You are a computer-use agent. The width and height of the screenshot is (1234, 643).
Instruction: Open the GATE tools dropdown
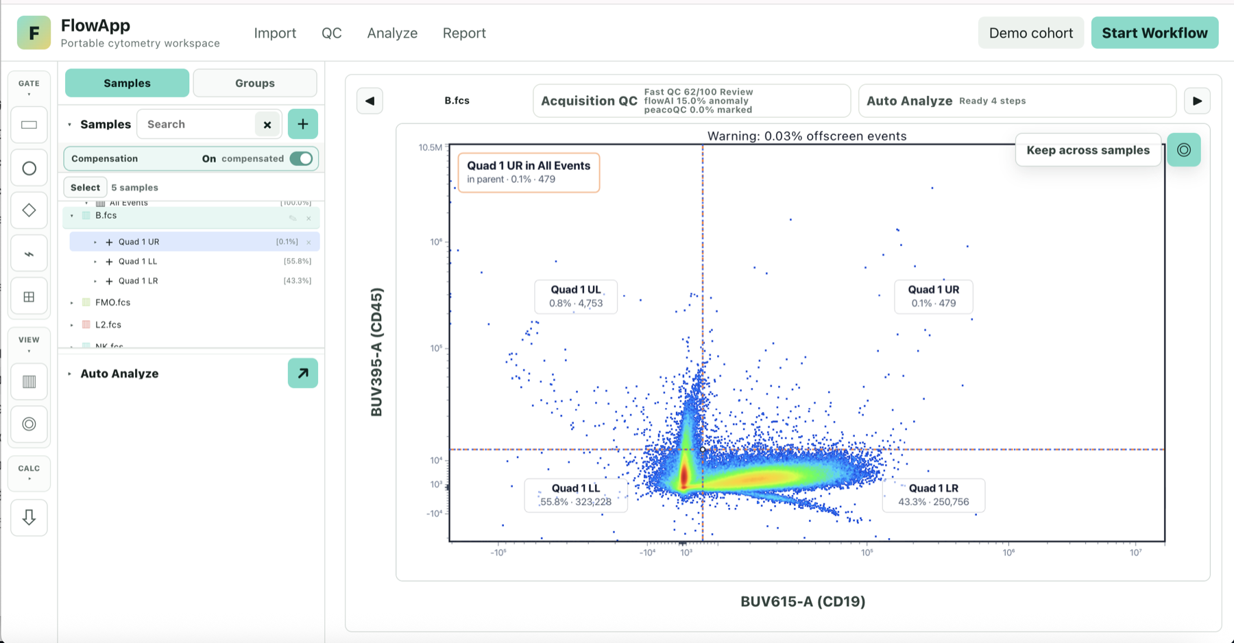coord(29,87)
